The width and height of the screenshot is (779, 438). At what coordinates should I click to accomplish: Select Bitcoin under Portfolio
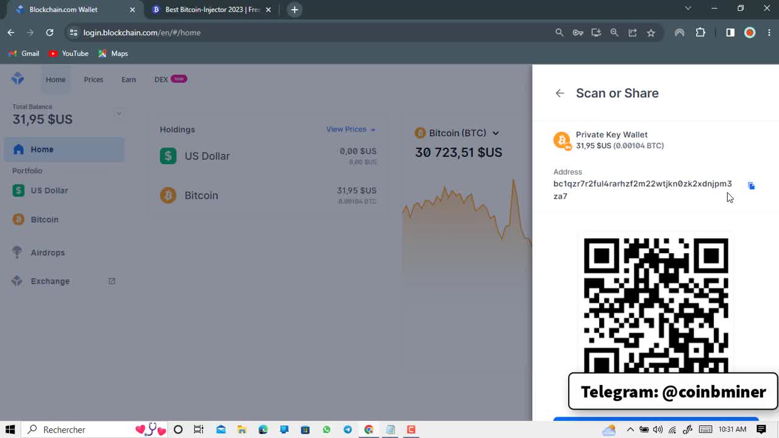[44, 219]
